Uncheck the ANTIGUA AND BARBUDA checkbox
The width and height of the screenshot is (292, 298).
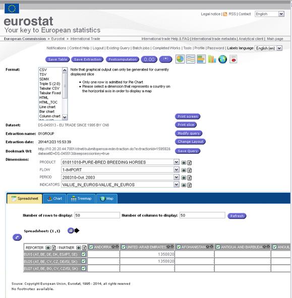click(x=218, y=247)
